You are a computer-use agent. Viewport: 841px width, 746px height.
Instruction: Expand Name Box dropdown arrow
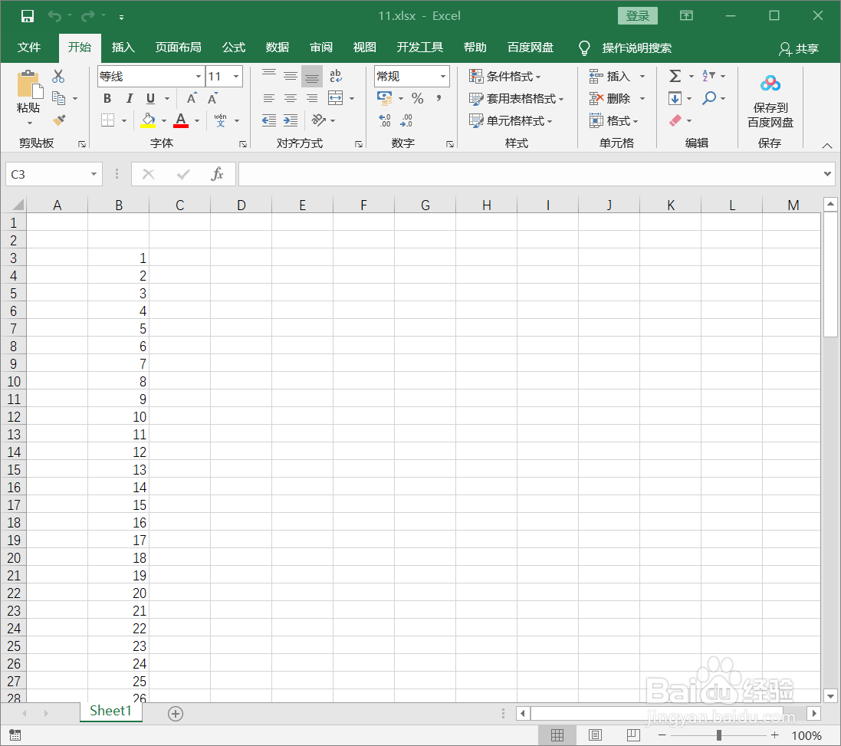coord(94,174)
